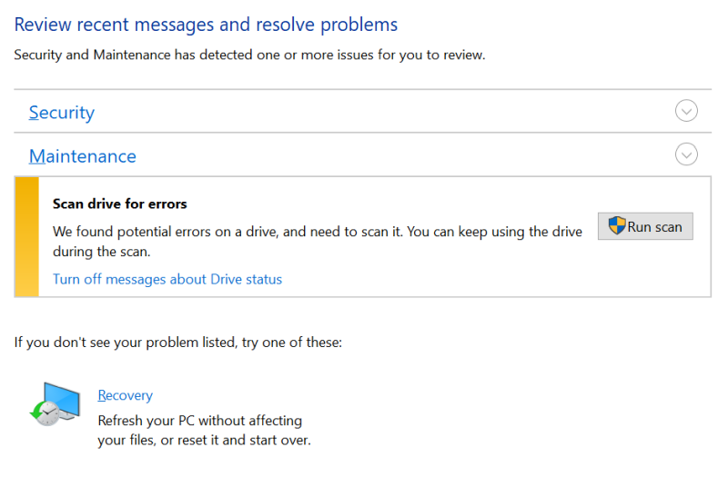Open the Security heading link

[x=62, y=112]
